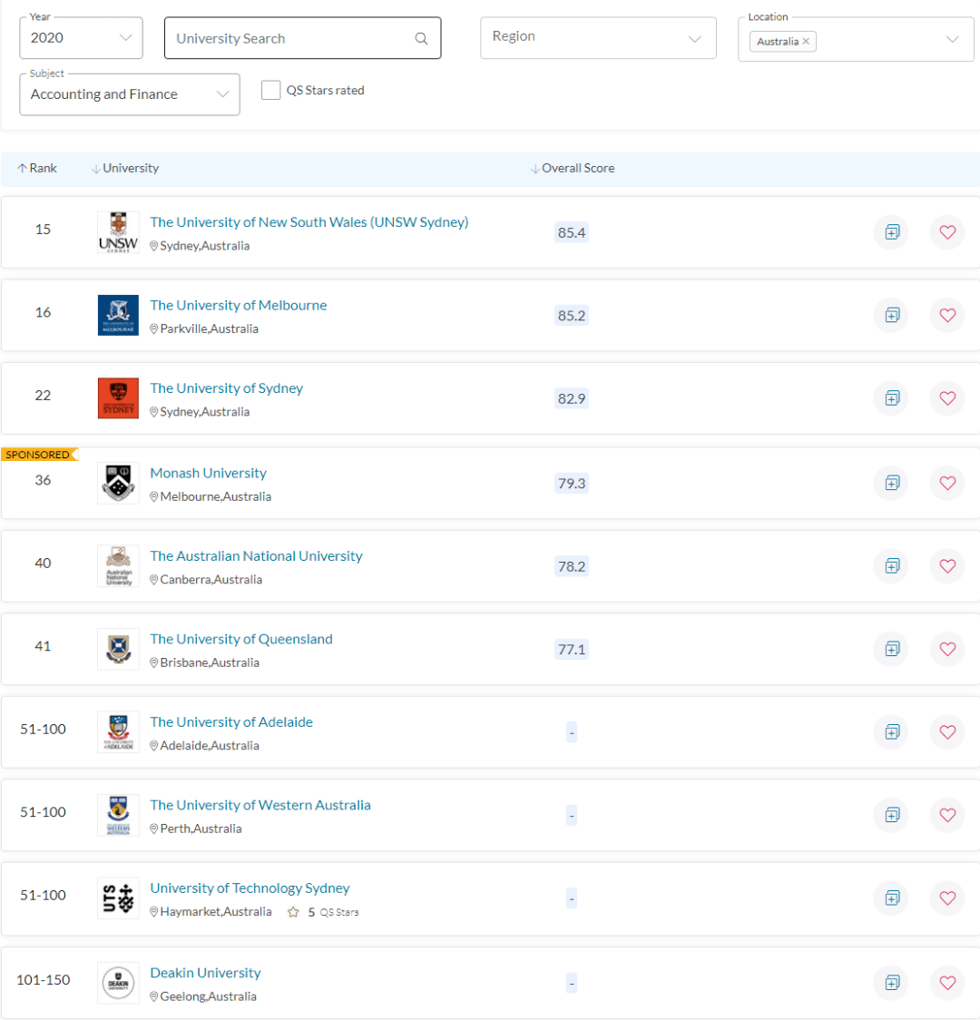
Task: Shortlist Monash University using heart icon
Action: pyautogui.click(x=947, y=483)
